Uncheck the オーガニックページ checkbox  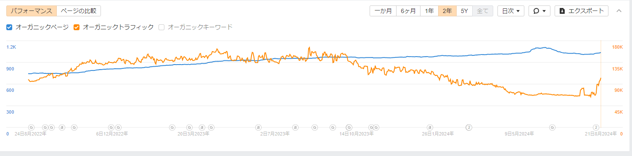10,27
